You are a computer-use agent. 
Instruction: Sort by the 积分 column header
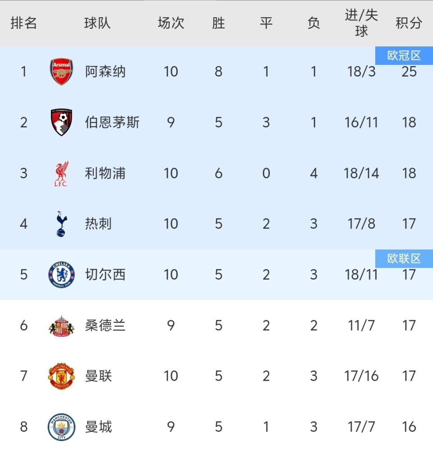(409, 23)
